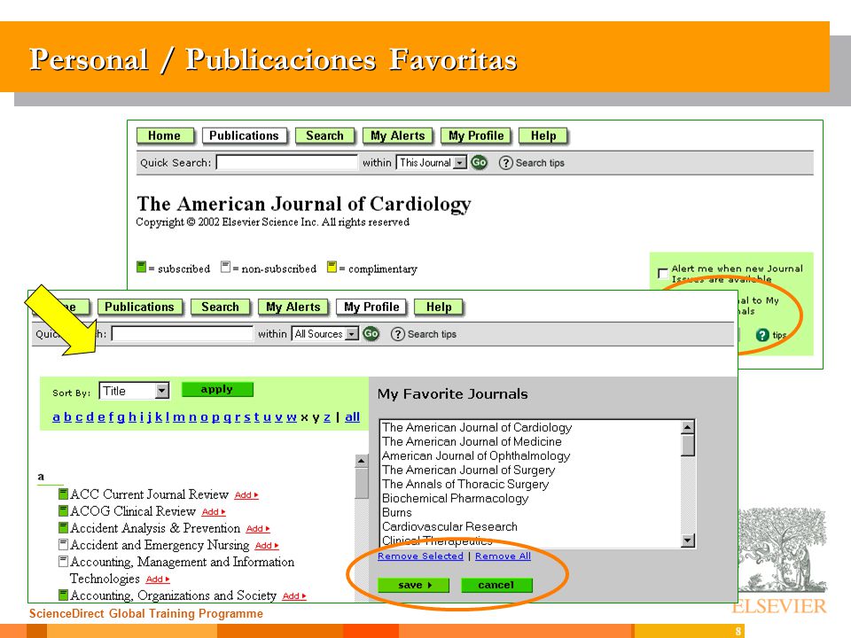Image resolution: width=851 pixels, height=638 pixels.
Task: Tick the Alert me when new Journal Issues checkbox
Action: (663, 273)
